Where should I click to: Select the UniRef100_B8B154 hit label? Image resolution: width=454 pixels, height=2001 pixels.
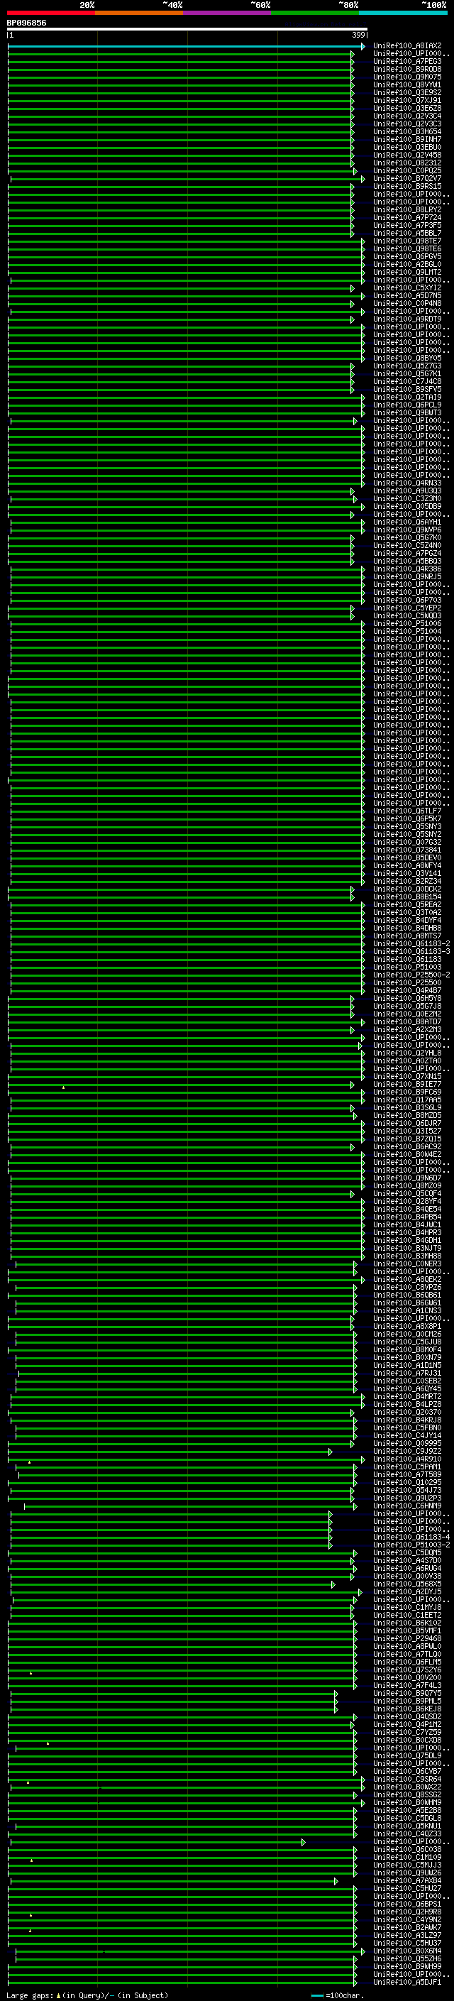click(407, 897)
